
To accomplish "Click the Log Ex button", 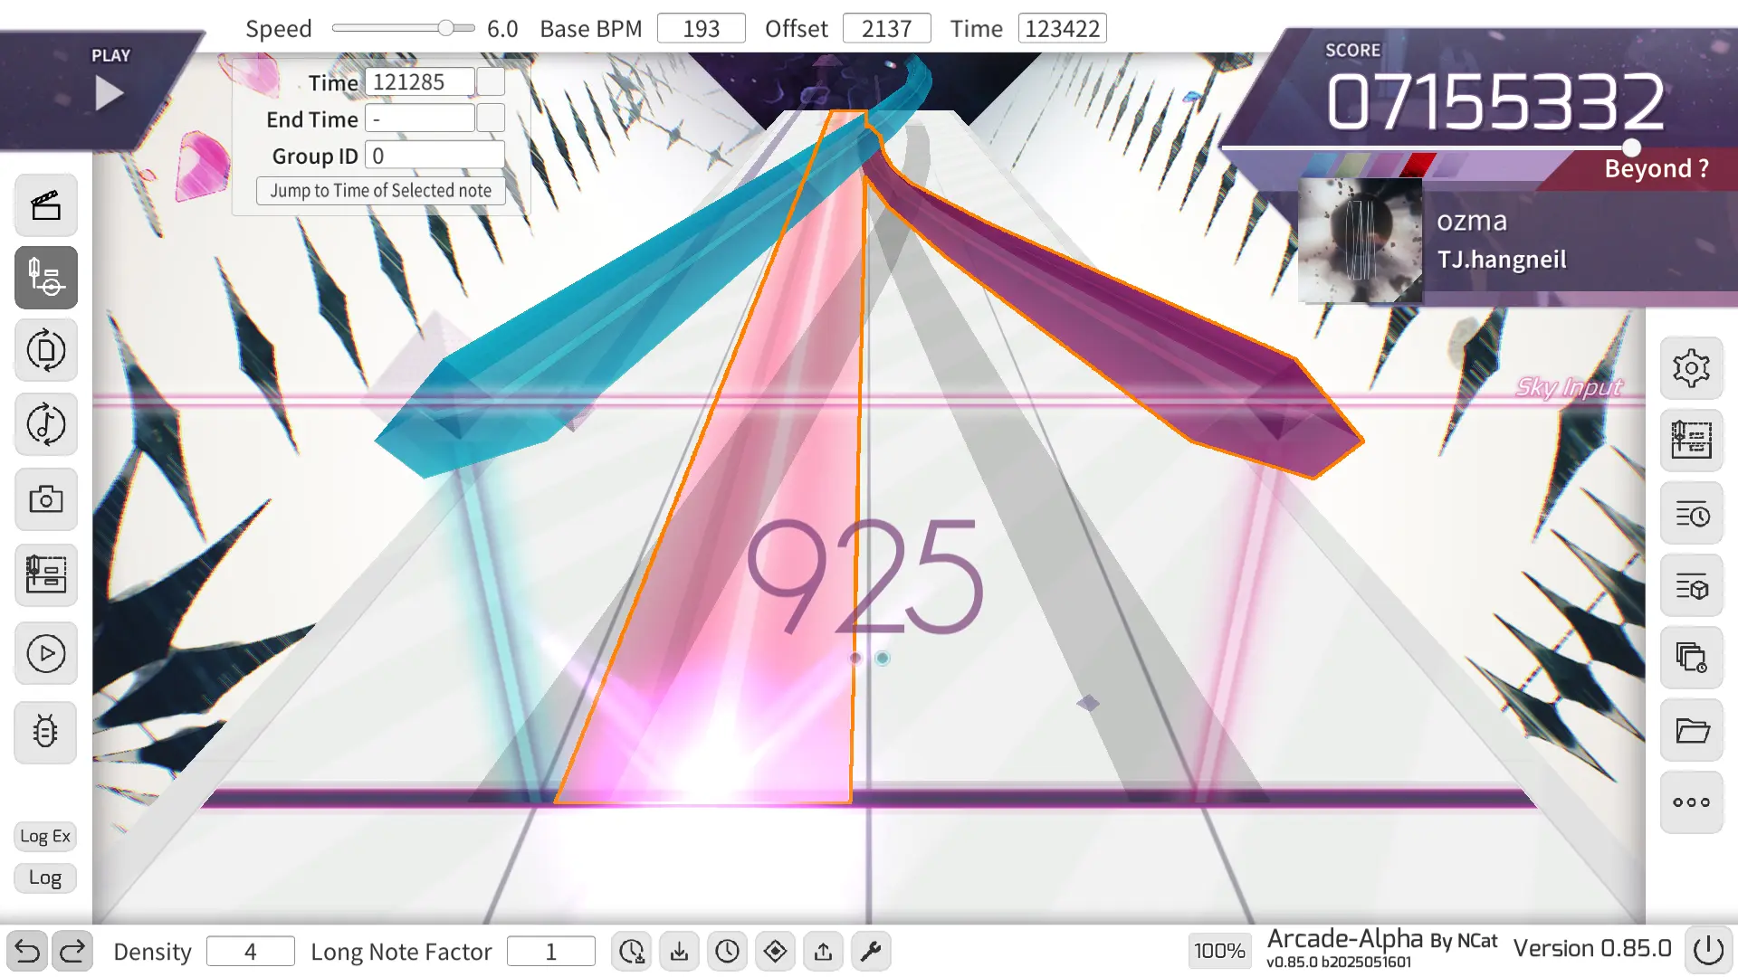I will [45, 836].
